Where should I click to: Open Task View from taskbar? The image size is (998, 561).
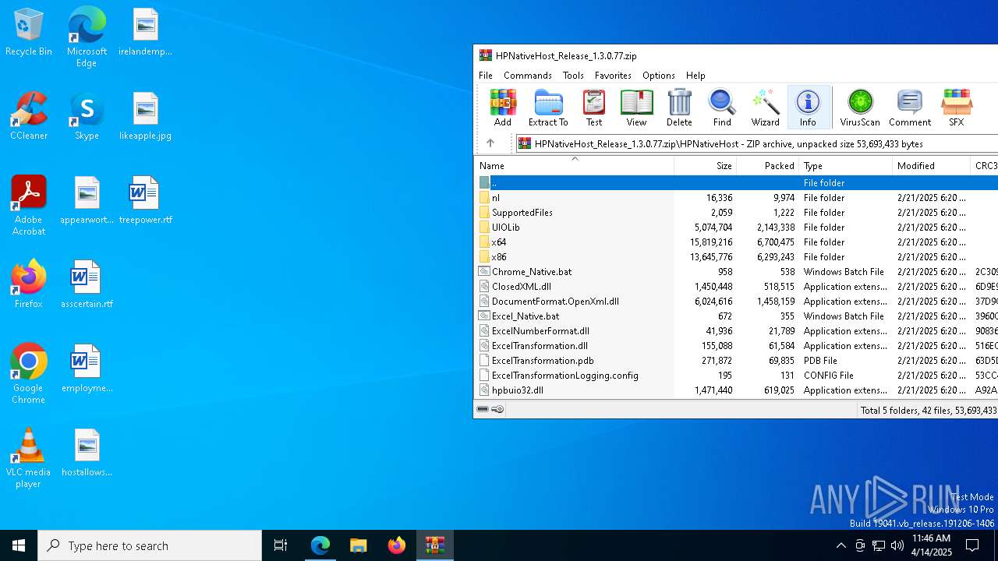[x=281, y=545]
